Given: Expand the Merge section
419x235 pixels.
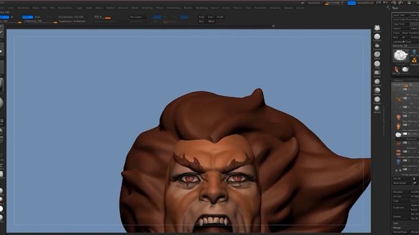Looking at the screenshot, I should (397, 228).
